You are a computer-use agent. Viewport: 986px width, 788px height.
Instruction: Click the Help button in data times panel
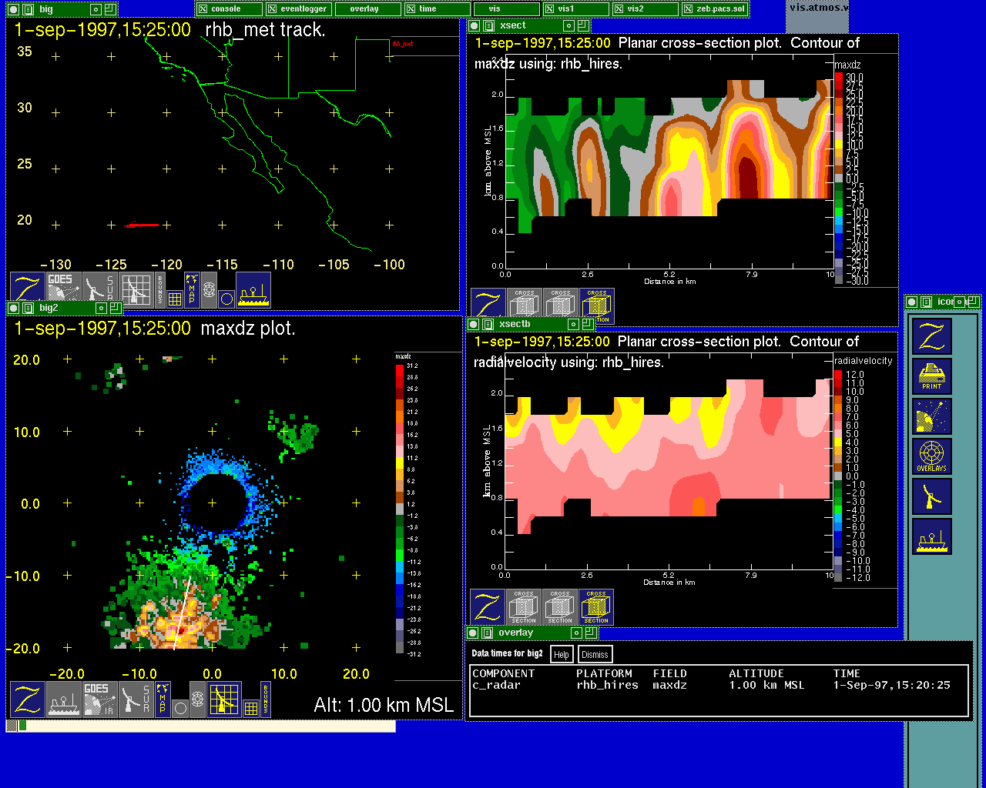click(x=562, y=655)
